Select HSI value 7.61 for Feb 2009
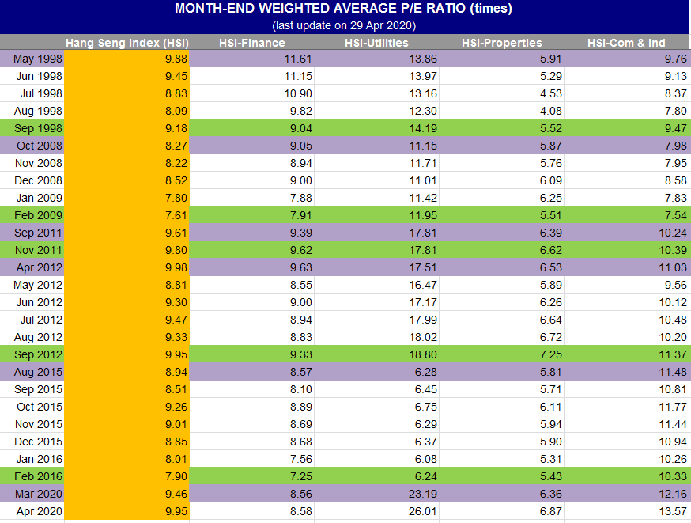Viewport: 691px width, 523px height. click(x=176, y=215)
